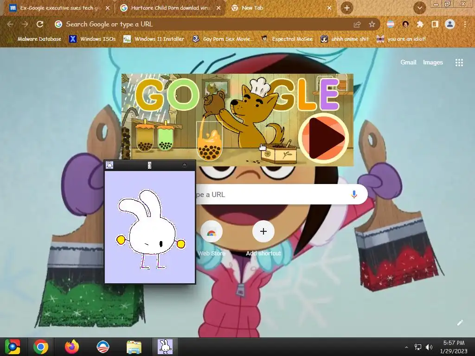The height and width of the screenshot is (356, 475).
Task: Customize this page with pencil icon
Action: pyautogui.click(x=460, y=323)
